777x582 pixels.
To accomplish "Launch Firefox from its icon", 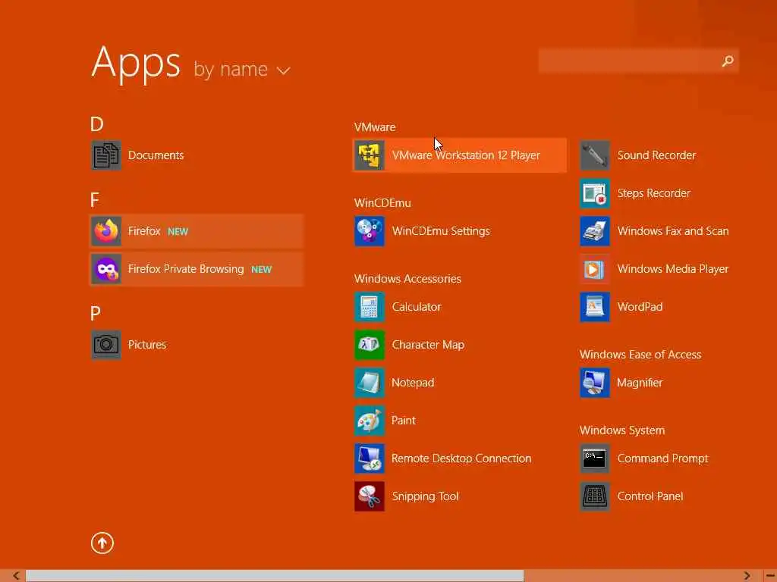I will pos(106,231).
